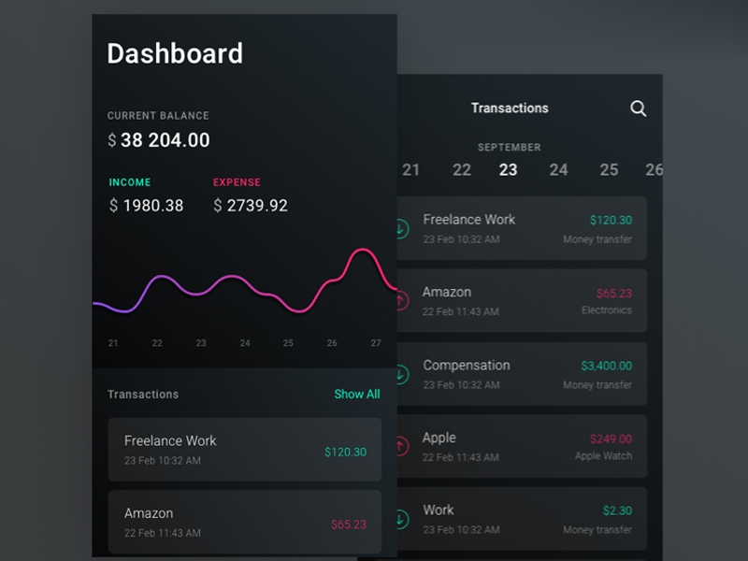This screenshot has height=561, width=748.
Task: Click the $2739.92 expense value
Action: click(x=251, y=206)
